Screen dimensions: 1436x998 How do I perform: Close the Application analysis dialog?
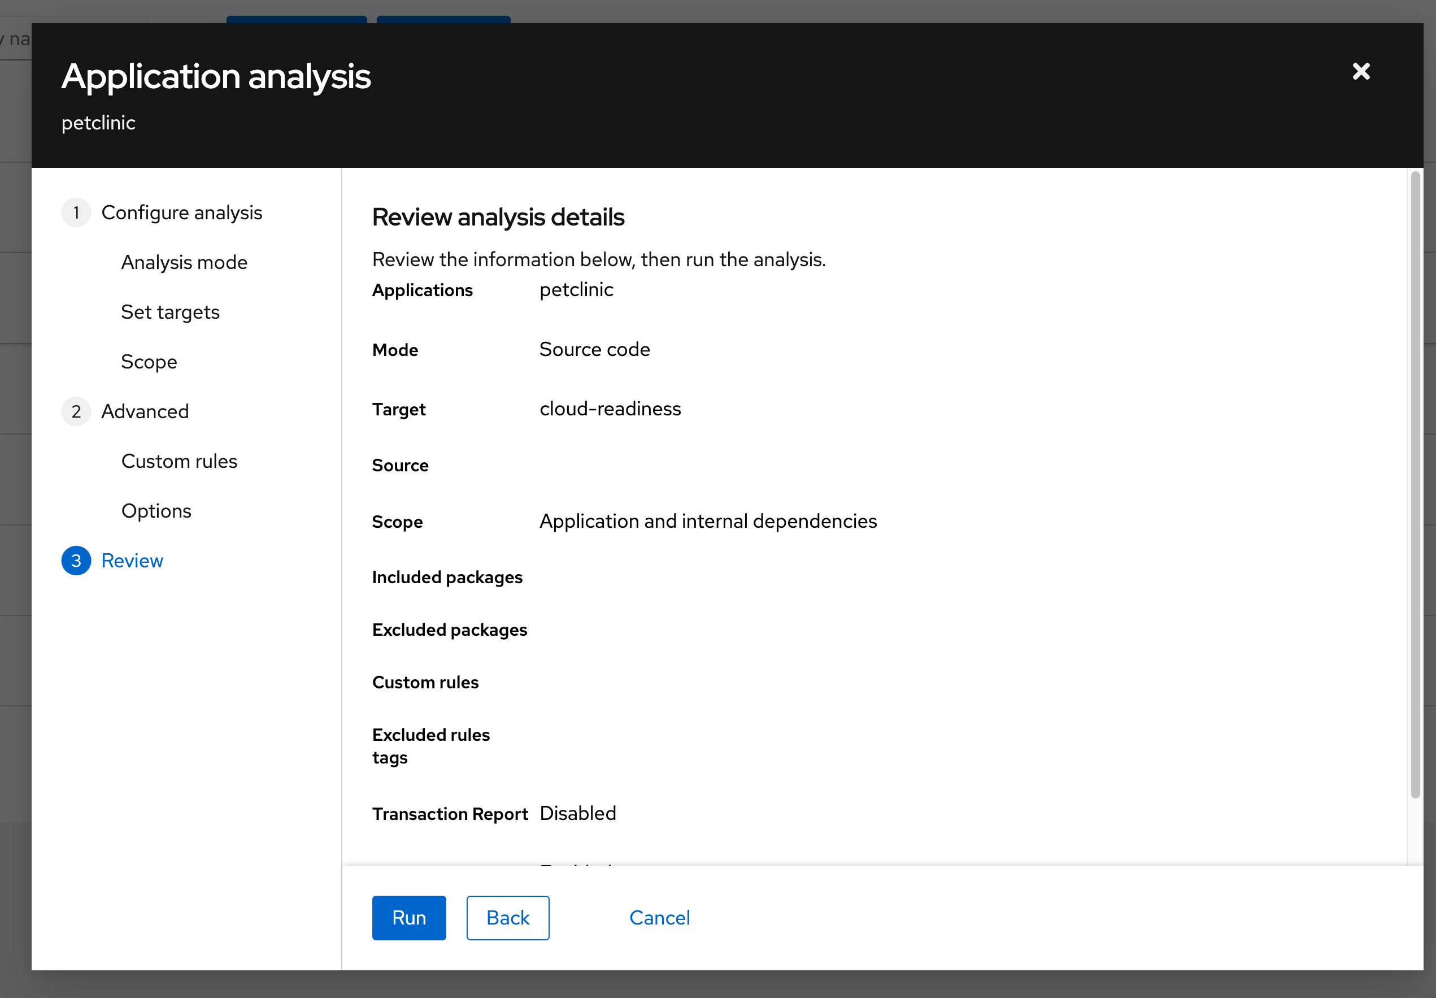(1360, 71)
